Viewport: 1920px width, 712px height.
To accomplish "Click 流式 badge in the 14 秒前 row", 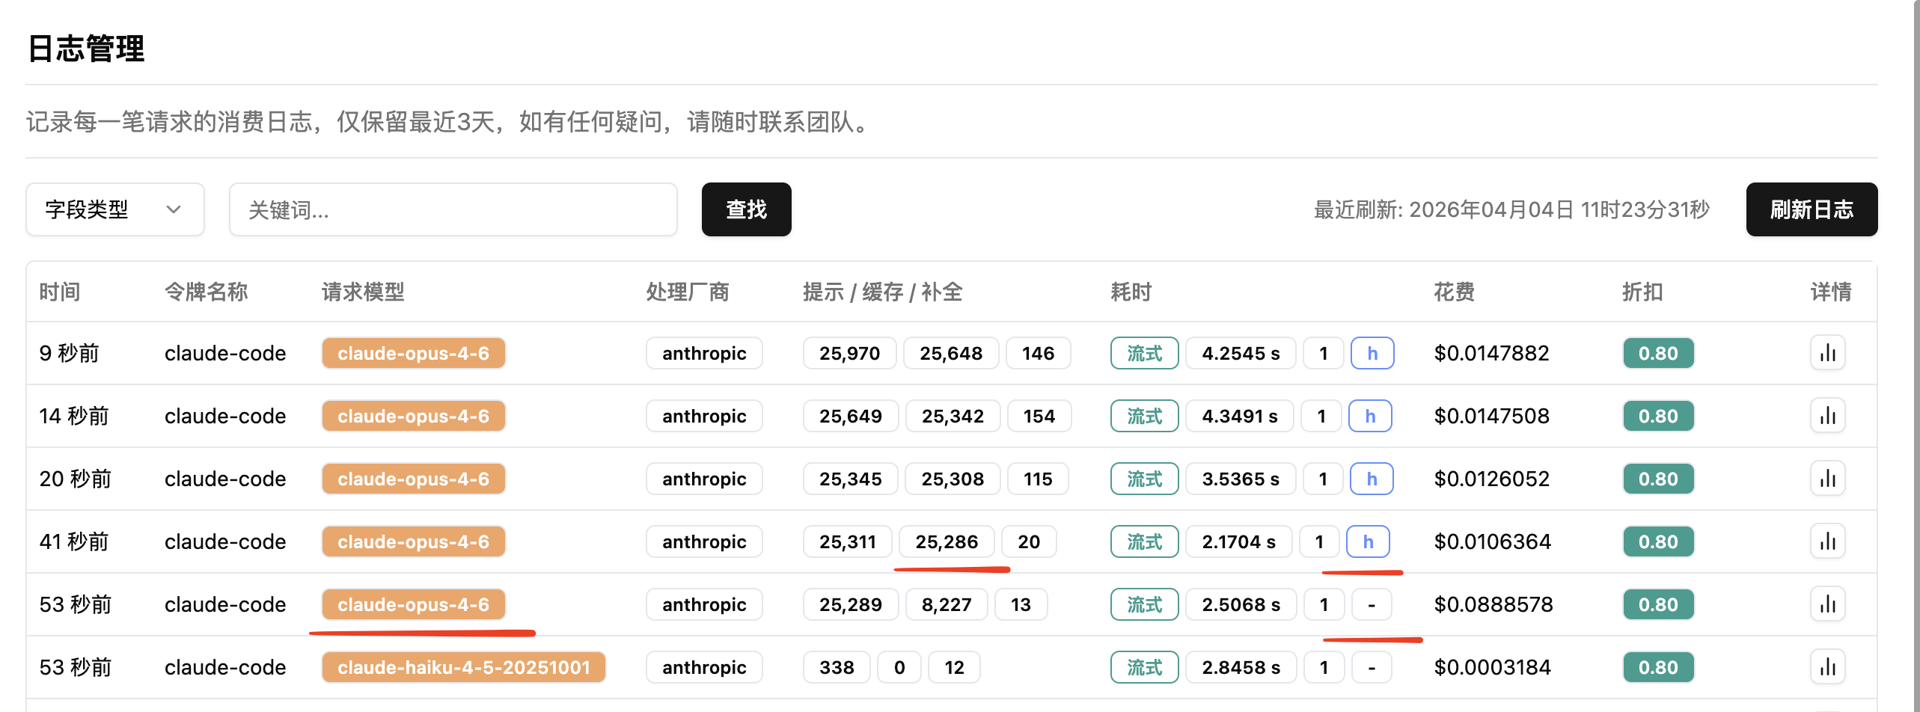I will coord(1144,416).
